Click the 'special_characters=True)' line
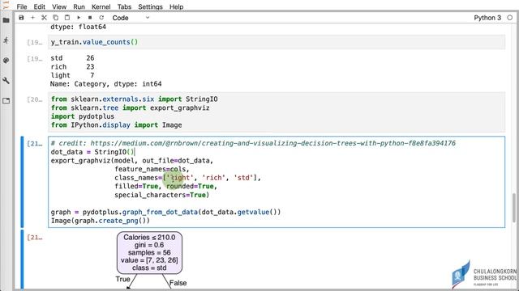Image resolution: width=519 pixels, height=291 pixels. click(x=162, y=195)
